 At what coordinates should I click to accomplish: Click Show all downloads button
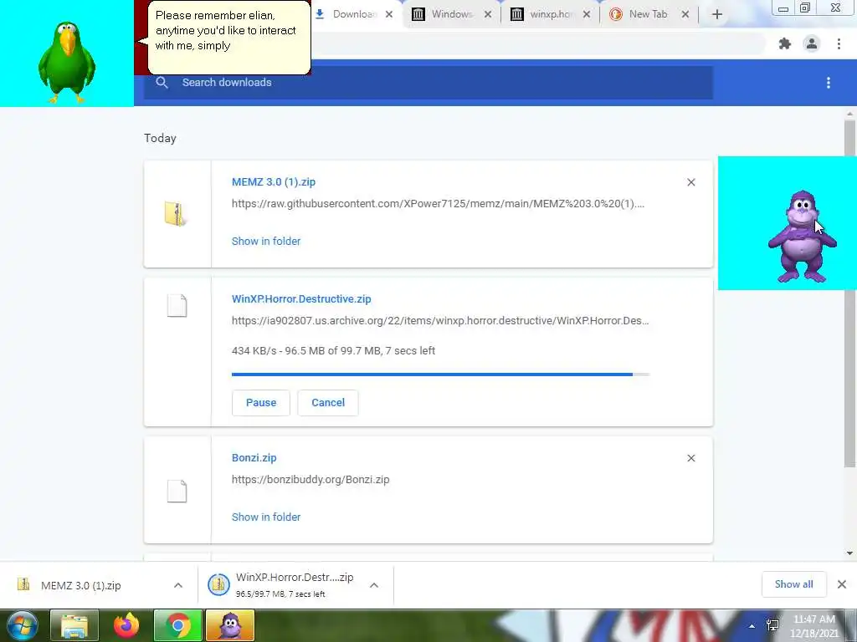pos(793,584)
